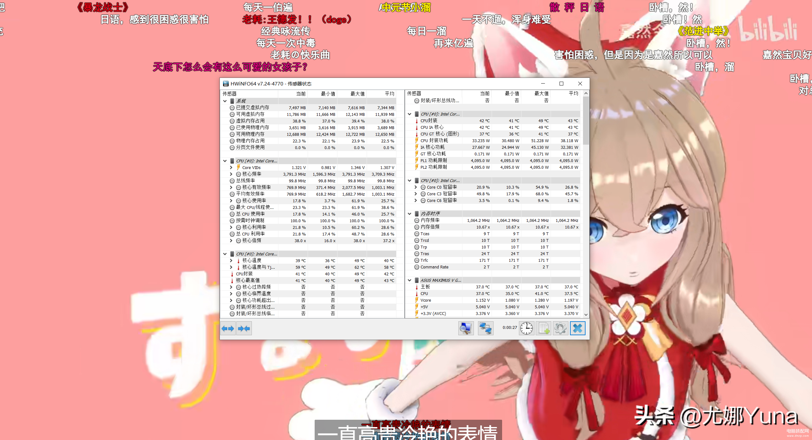This screenshot has width=812, height=440.
Task: Collapse the 系统 sensor group
Action: (225, 101)
